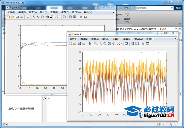Click Insert Legend icon in Figure 2
Screen dimensions: 184x128
point(137,44)
